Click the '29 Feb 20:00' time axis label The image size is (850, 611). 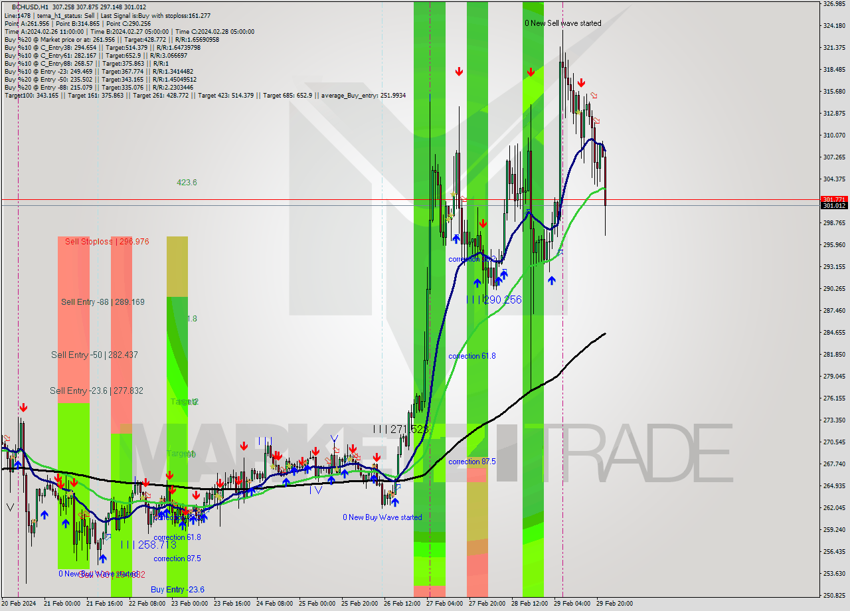[614, 604]
